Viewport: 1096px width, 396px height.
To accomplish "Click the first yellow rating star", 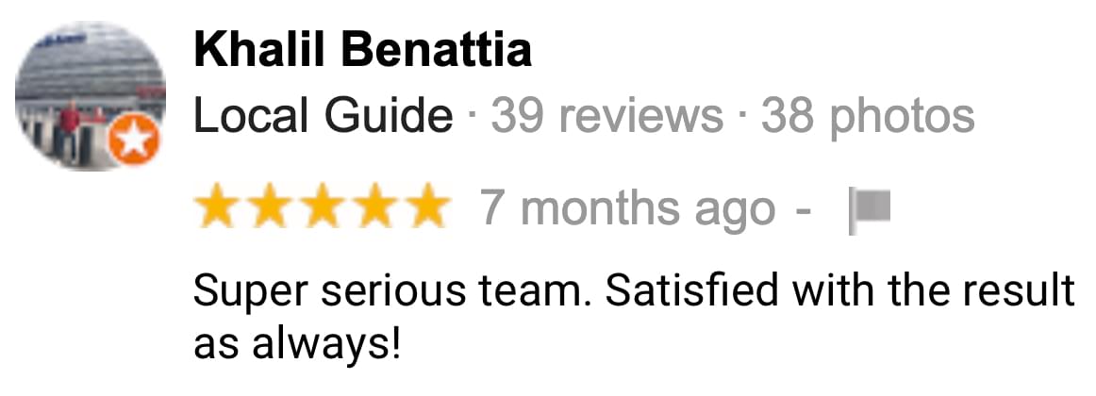I will point(217,206).
